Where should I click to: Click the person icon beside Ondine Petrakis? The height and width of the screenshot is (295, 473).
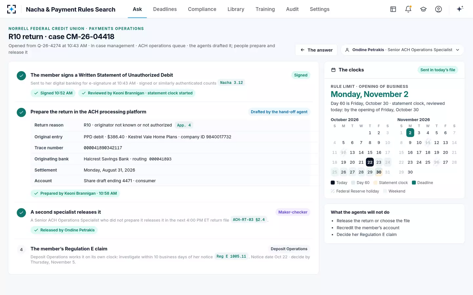pyautogui.click(x=347, y=50)
